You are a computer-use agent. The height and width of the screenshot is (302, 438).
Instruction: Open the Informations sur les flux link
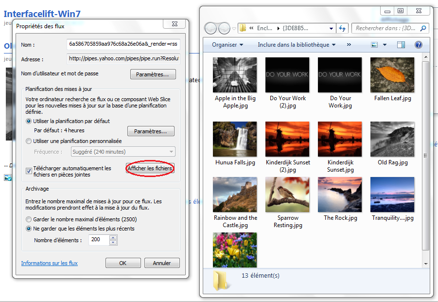pos(50,263)
